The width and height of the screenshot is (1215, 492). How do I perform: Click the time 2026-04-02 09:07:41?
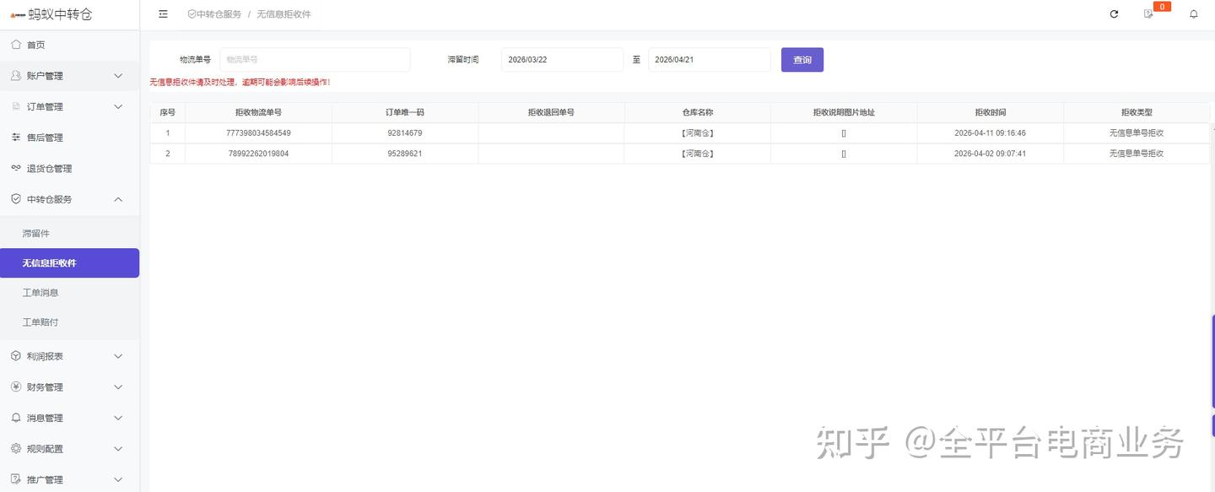(x=991, y=154)
